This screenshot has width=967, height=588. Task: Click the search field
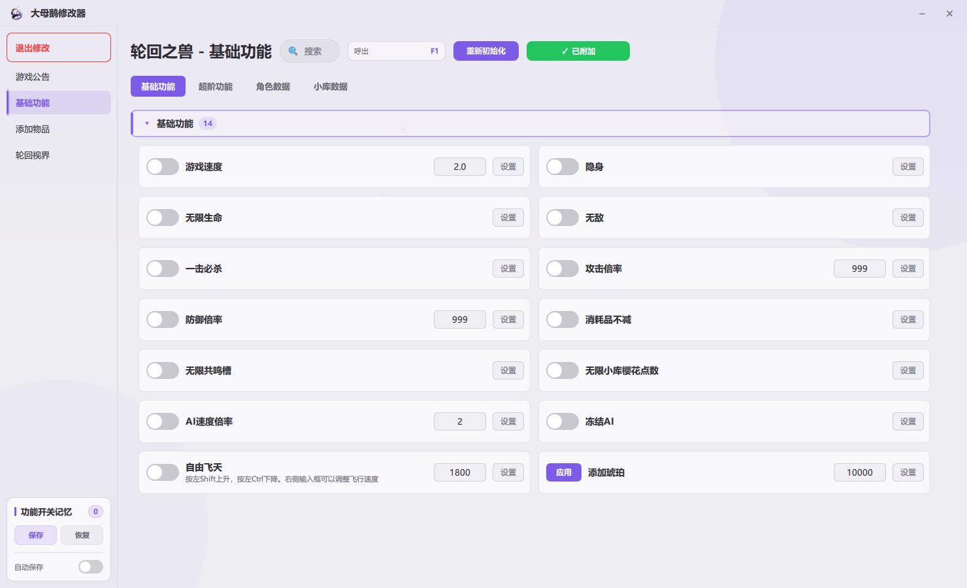click(310, 51)
